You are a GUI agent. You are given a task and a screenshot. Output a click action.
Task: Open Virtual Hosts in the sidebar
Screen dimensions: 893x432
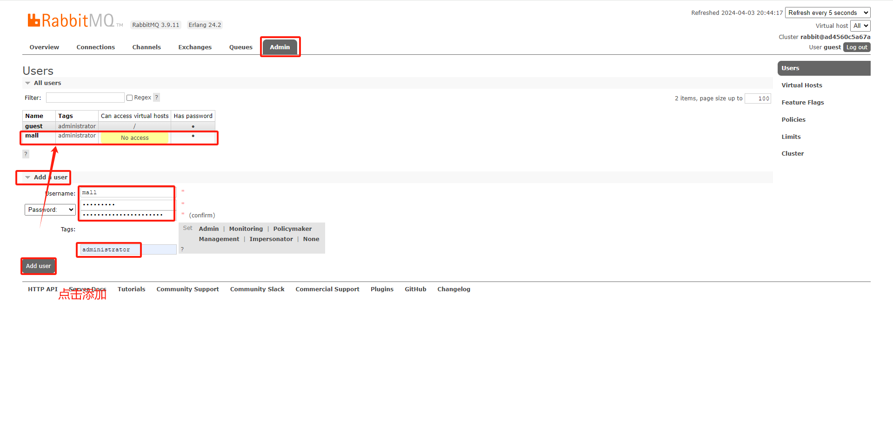(801, 85)
